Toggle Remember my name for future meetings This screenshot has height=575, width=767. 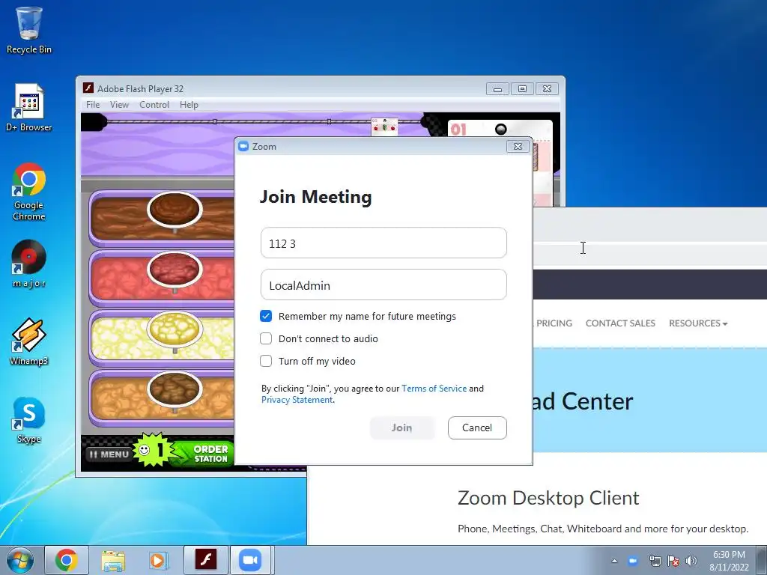tap(266, 317)
